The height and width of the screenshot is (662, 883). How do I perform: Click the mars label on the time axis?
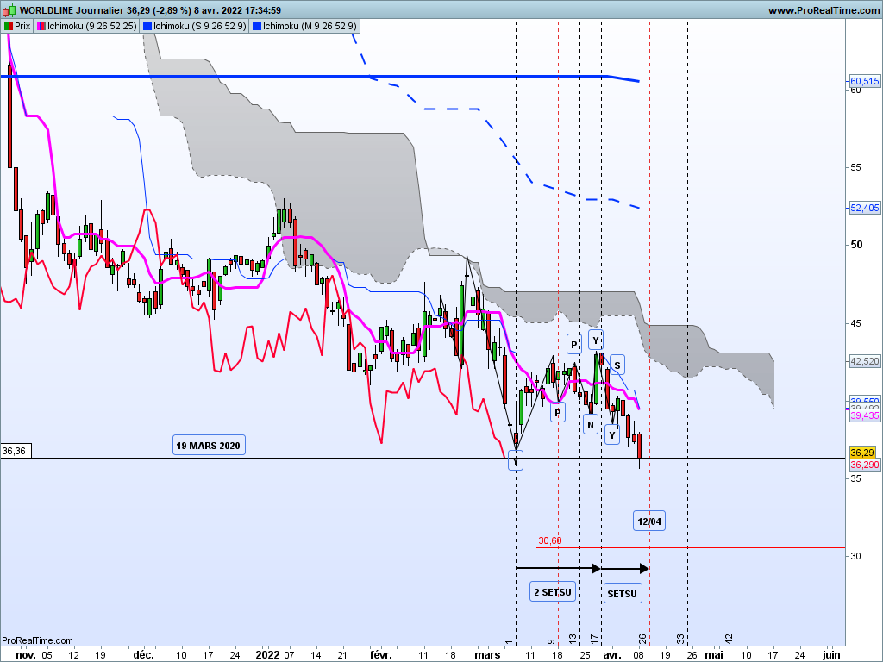[x=488, y=655]
